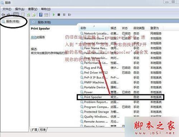179x137 pixels.
Task: Sort by the 状态 column header
Action: (126, 28)
